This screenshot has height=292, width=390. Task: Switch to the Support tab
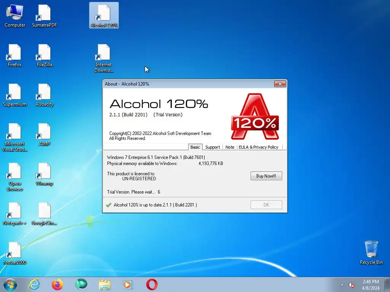(x=213, y=147)
